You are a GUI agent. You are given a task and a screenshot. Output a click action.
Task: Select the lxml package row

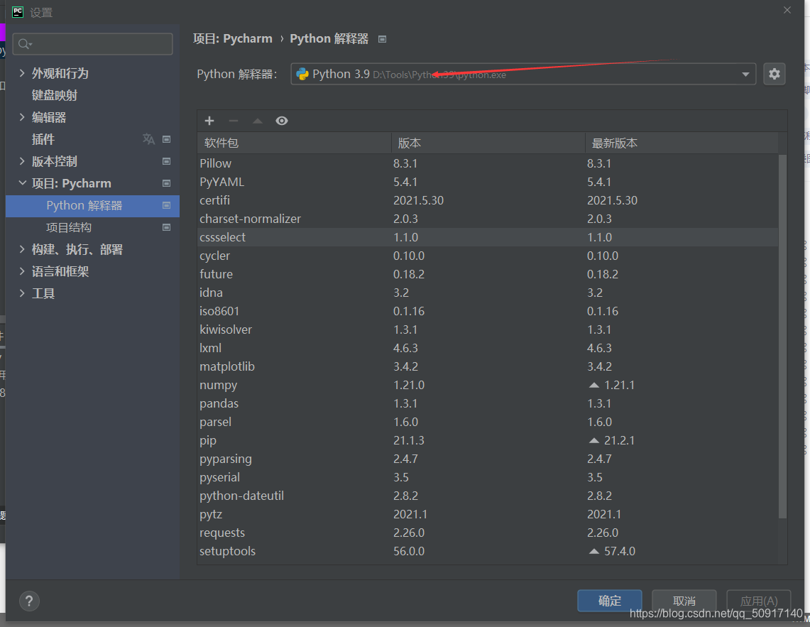tap(488, 348)
